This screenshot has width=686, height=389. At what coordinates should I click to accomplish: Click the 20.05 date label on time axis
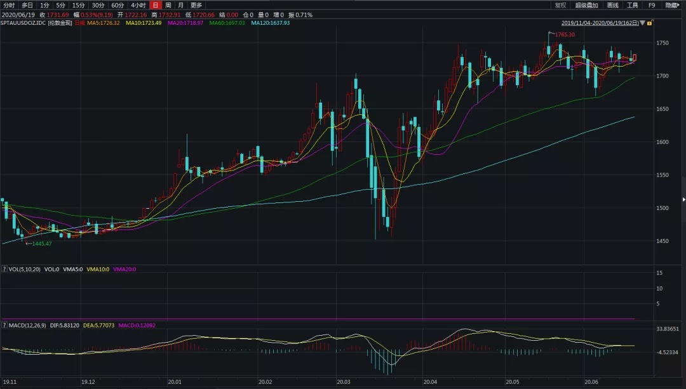(x=513, y=382)
